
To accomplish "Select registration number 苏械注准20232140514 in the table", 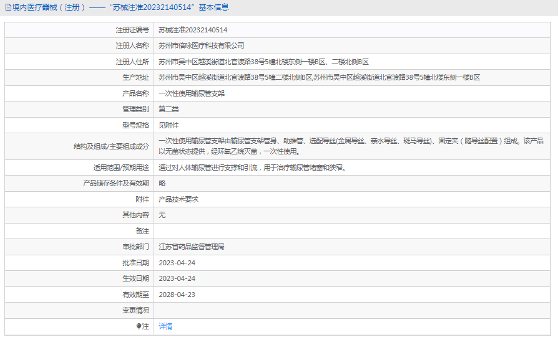I will [x=193, y=30].
